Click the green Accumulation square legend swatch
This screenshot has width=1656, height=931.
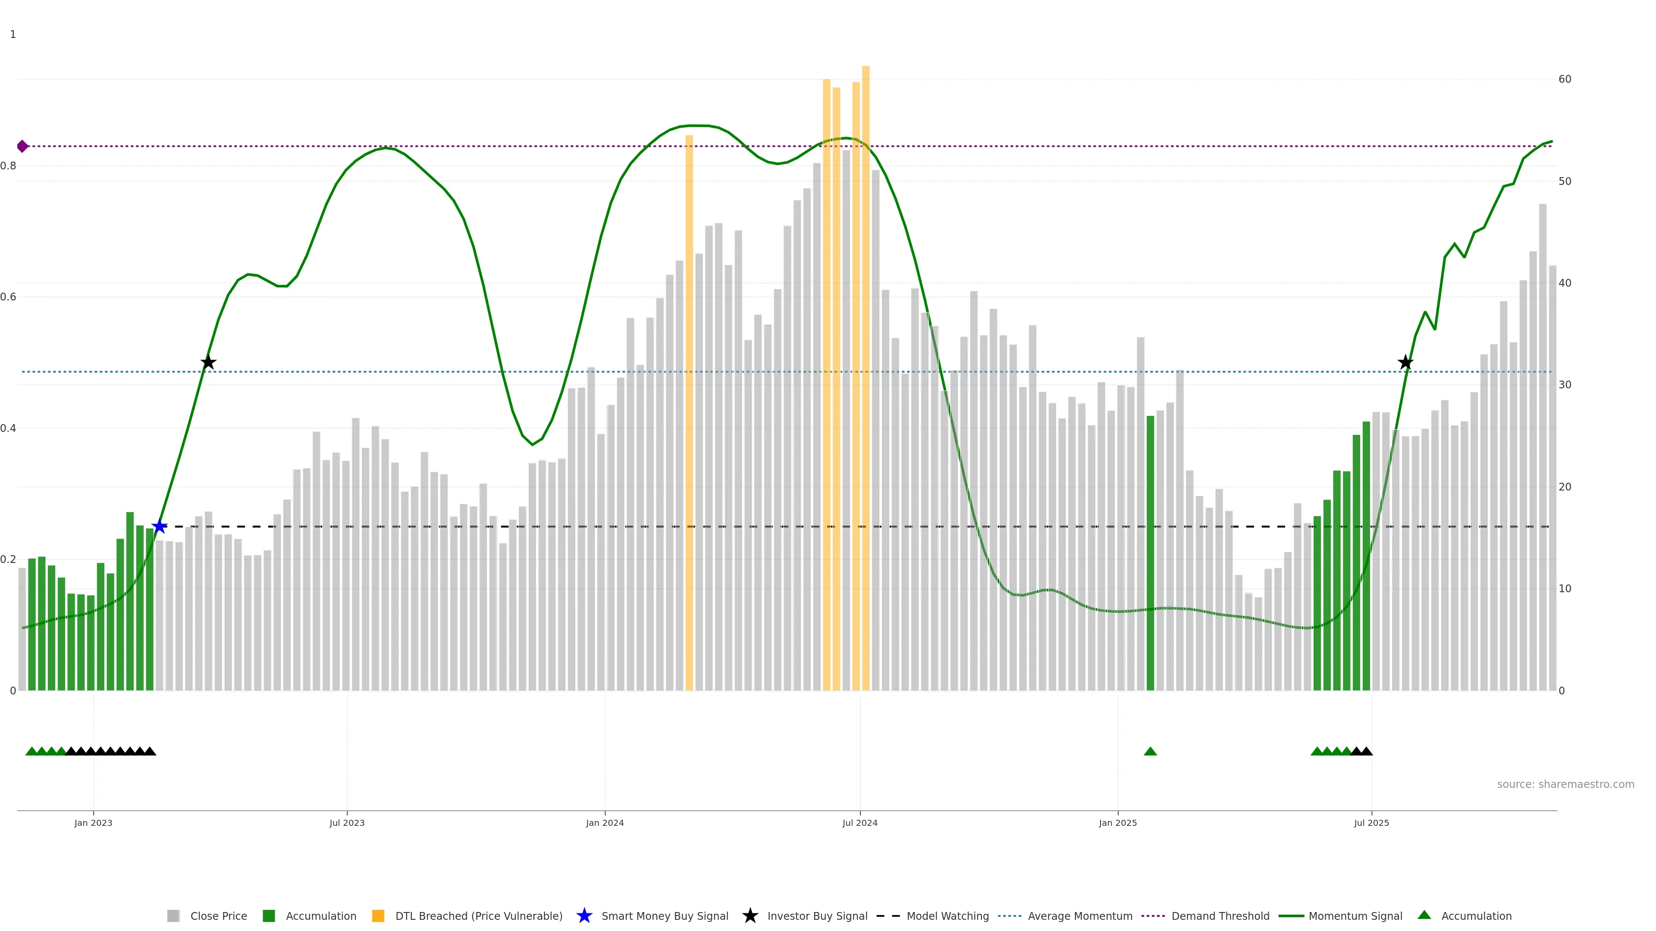tap(269, 915)
